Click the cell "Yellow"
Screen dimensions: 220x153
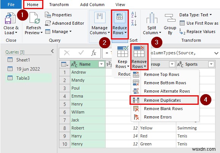click(157, 128)
